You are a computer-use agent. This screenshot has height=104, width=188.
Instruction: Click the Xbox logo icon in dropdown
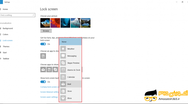[63, 98]
